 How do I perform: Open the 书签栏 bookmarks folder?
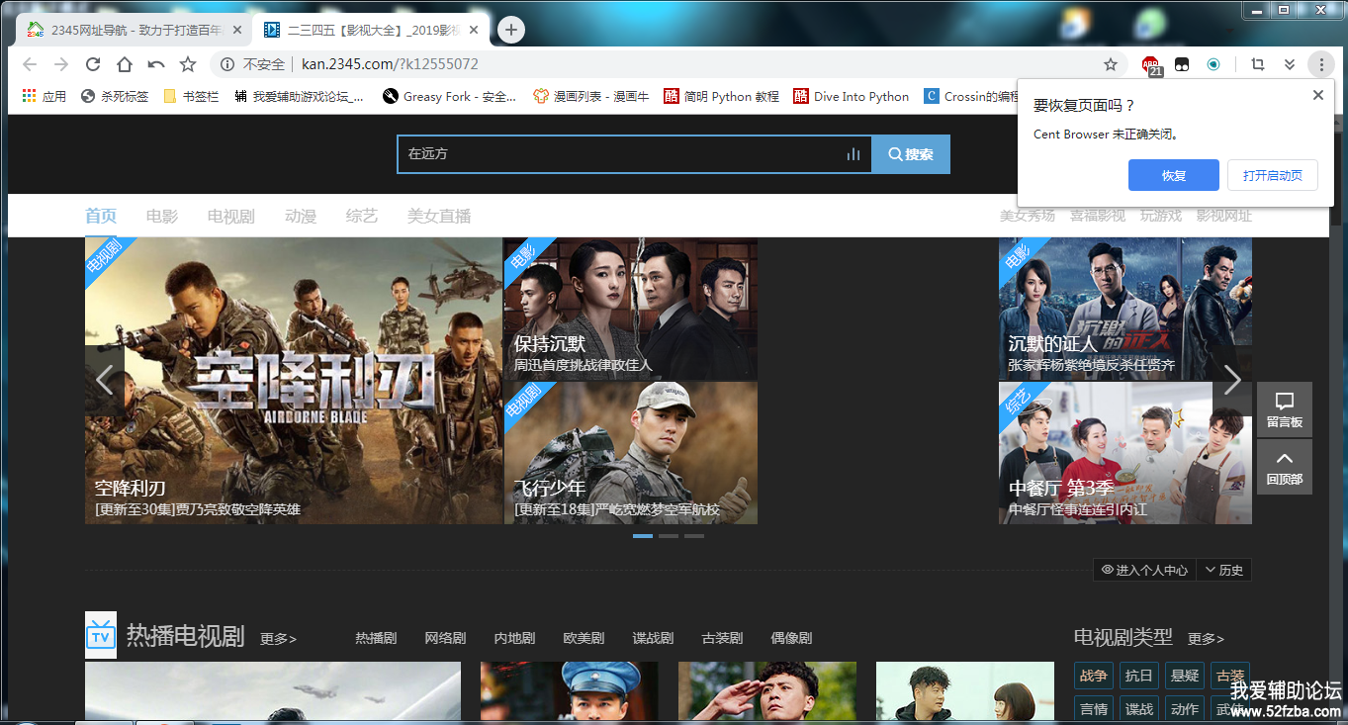click(191, 96)
